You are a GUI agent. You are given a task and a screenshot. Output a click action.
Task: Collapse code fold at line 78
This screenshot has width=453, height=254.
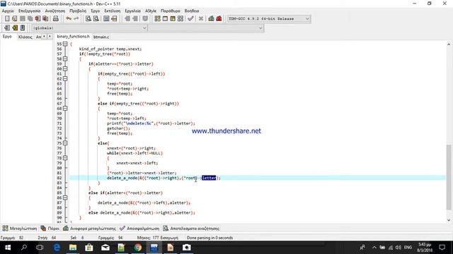click(65, 158)
